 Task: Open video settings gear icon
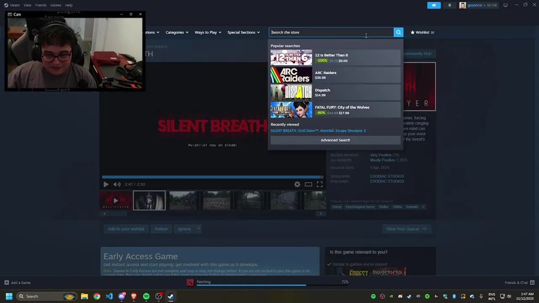[x=297, y=184]
